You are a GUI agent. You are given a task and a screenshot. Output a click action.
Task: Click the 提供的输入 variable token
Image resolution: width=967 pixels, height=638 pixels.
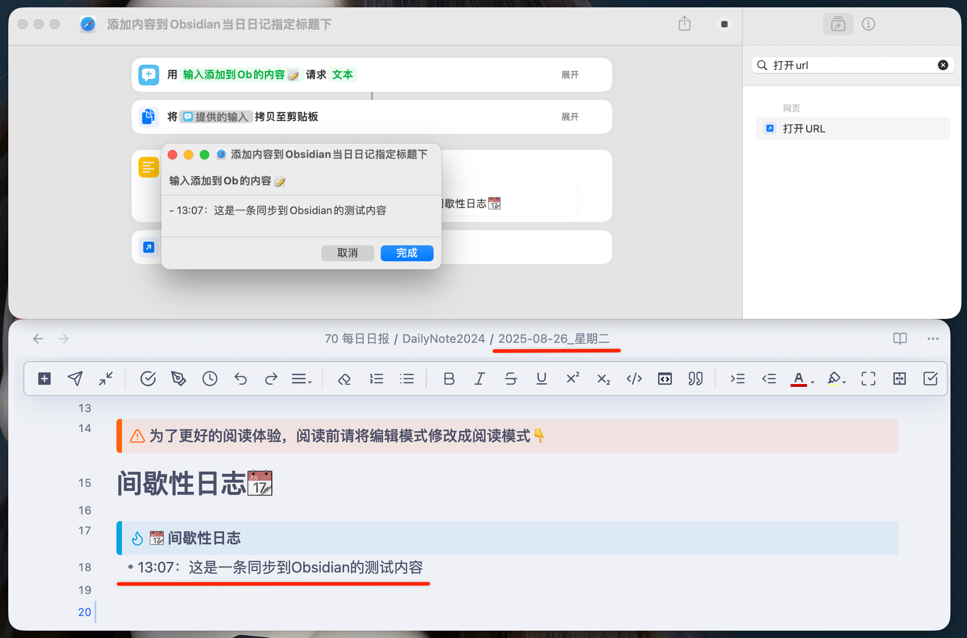pos(216,117)
